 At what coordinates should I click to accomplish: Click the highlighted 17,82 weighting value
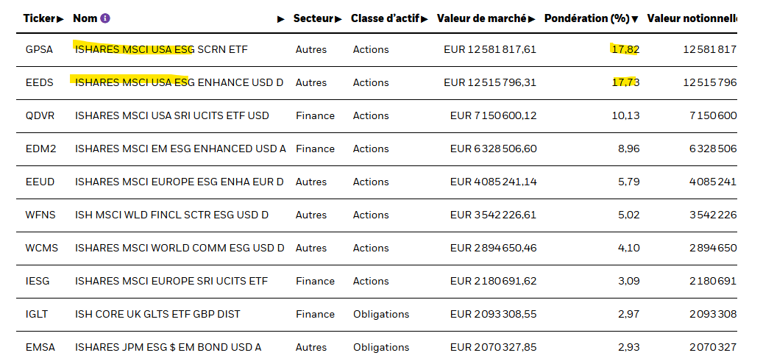(625, 49)
